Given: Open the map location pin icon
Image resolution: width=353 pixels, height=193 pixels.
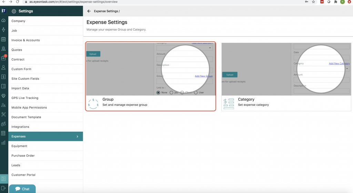Looking at the screenshot, I should 3,49.
